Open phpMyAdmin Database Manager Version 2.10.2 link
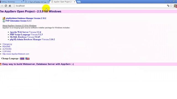The height and width of the screenshot is (99, 177). coord(26,18)
